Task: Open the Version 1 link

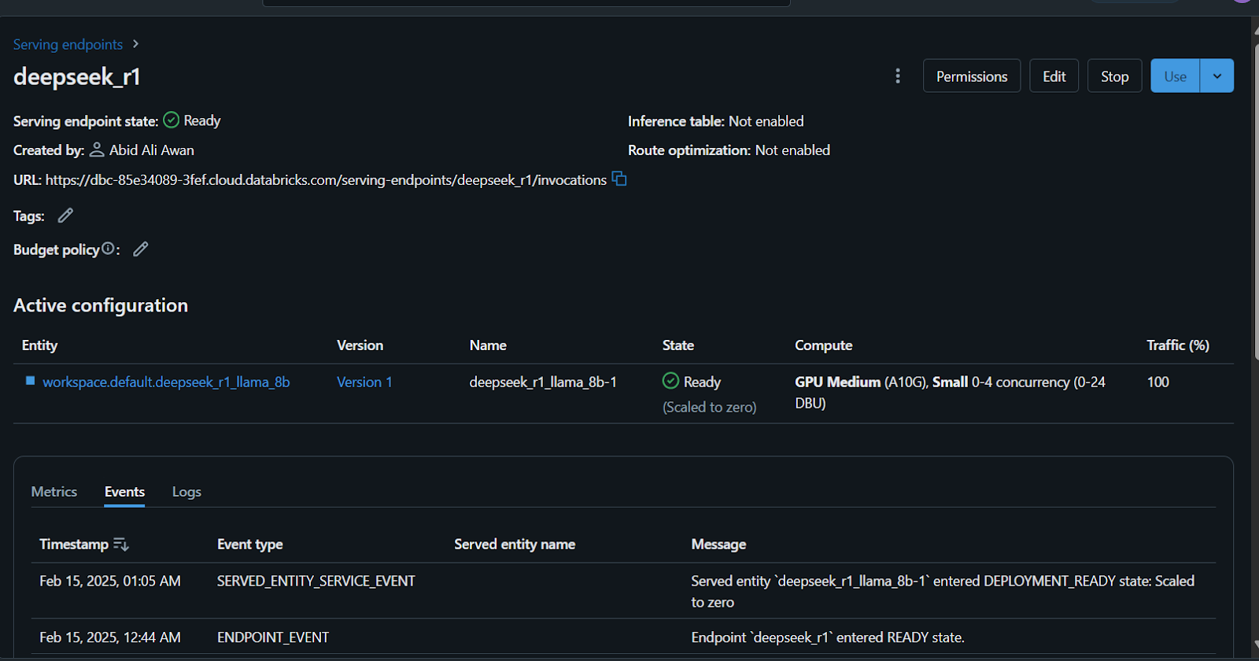Action: tap(364, 382)
